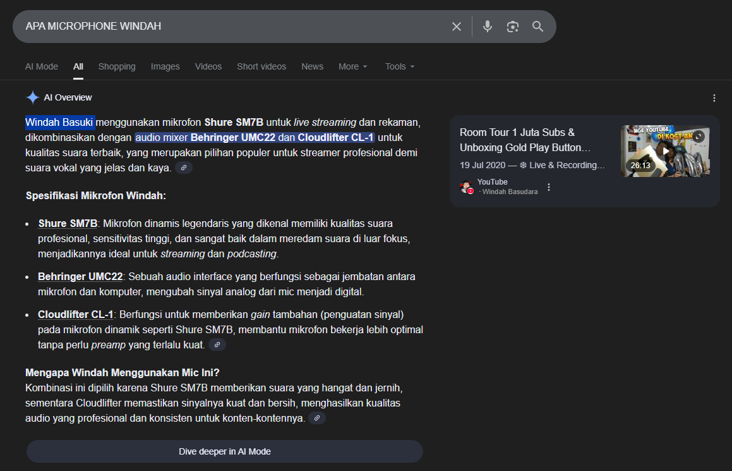
Task: Open source link icon after 'preamp yang terlalu kuat'
Action: (x=217, y=345)
